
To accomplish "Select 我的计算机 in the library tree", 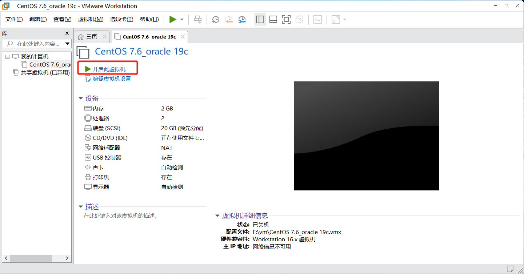I will 35,57.
